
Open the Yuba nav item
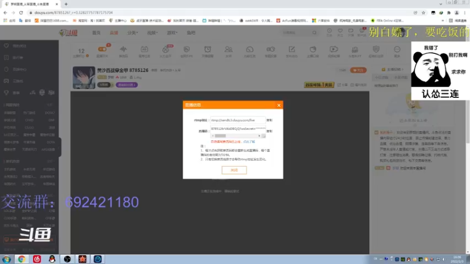click(191, 33)
